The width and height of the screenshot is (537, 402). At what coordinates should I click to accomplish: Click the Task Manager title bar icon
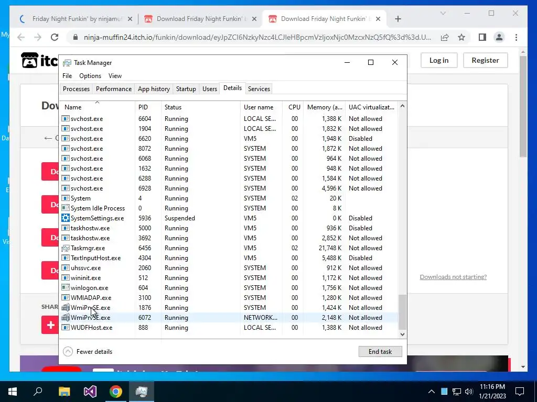pyautogui.click(x=67, y=63)
